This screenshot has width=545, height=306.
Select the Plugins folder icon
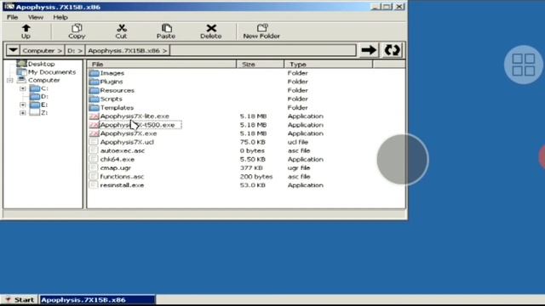click(x=94, y=82)
